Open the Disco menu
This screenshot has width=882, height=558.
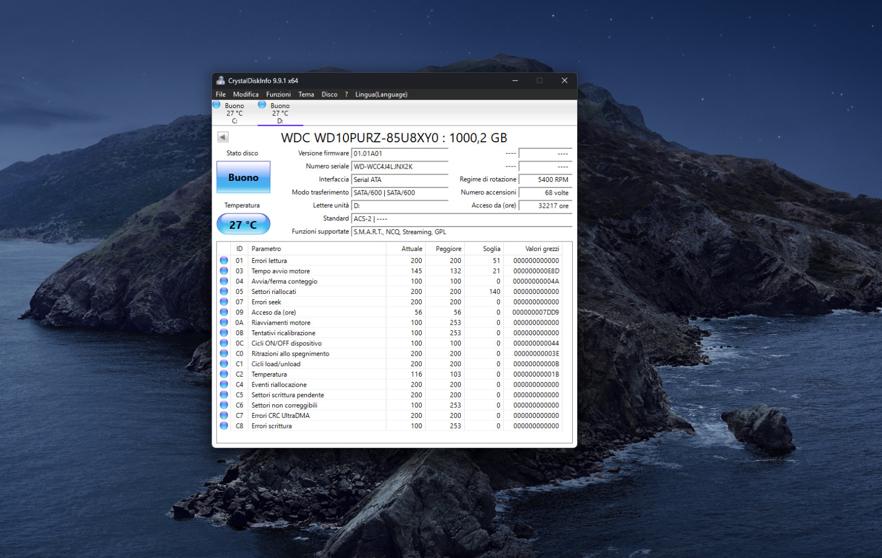[330, 94]
